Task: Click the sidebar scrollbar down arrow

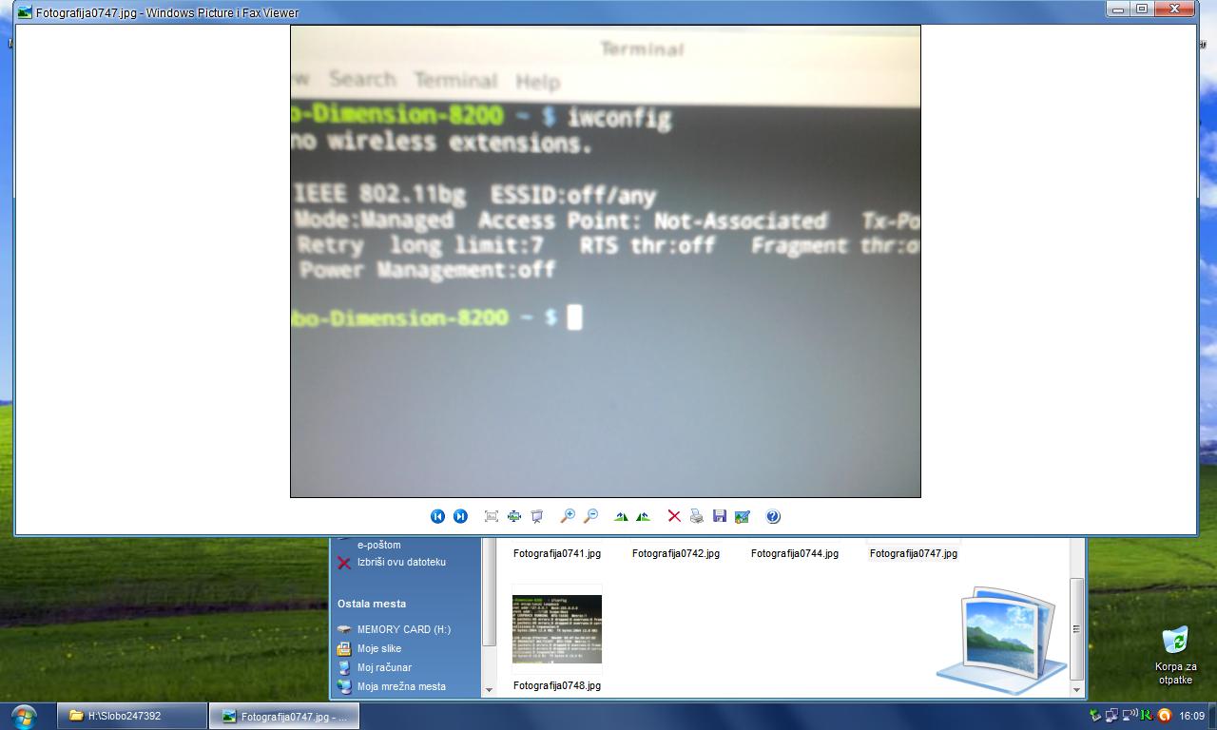Action: tap(490, 689)
